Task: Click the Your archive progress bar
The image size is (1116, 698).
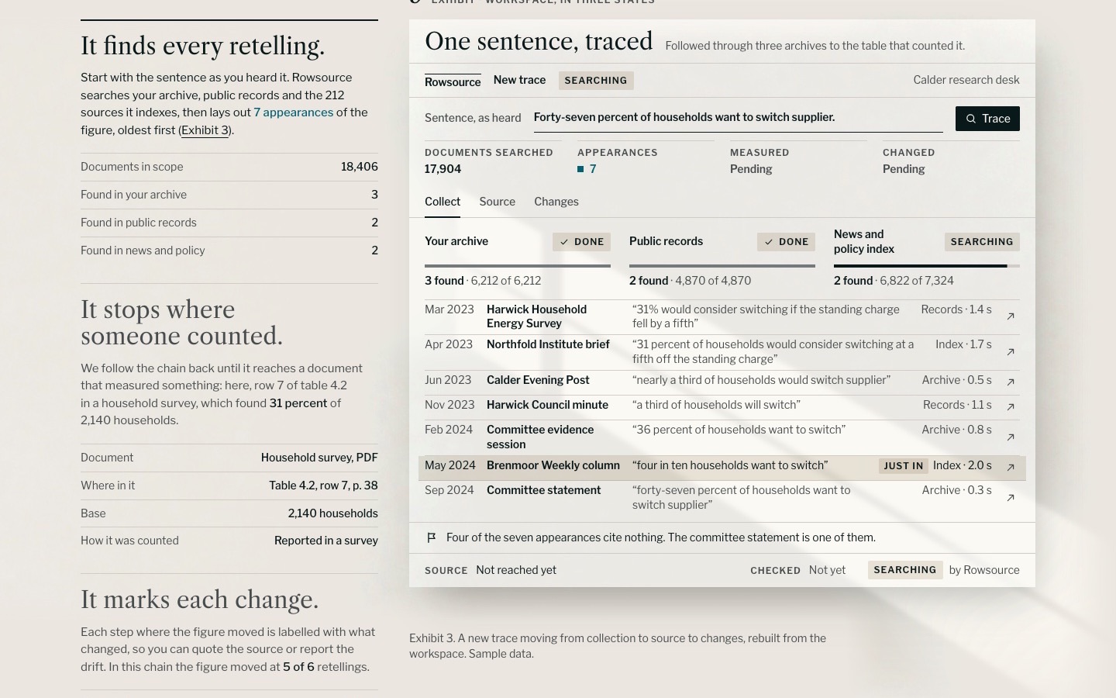Action: pyautogui.click(x=518, y=266)
